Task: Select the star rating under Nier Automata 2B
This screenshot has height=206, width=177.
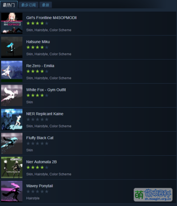Action: click(37, 168)
